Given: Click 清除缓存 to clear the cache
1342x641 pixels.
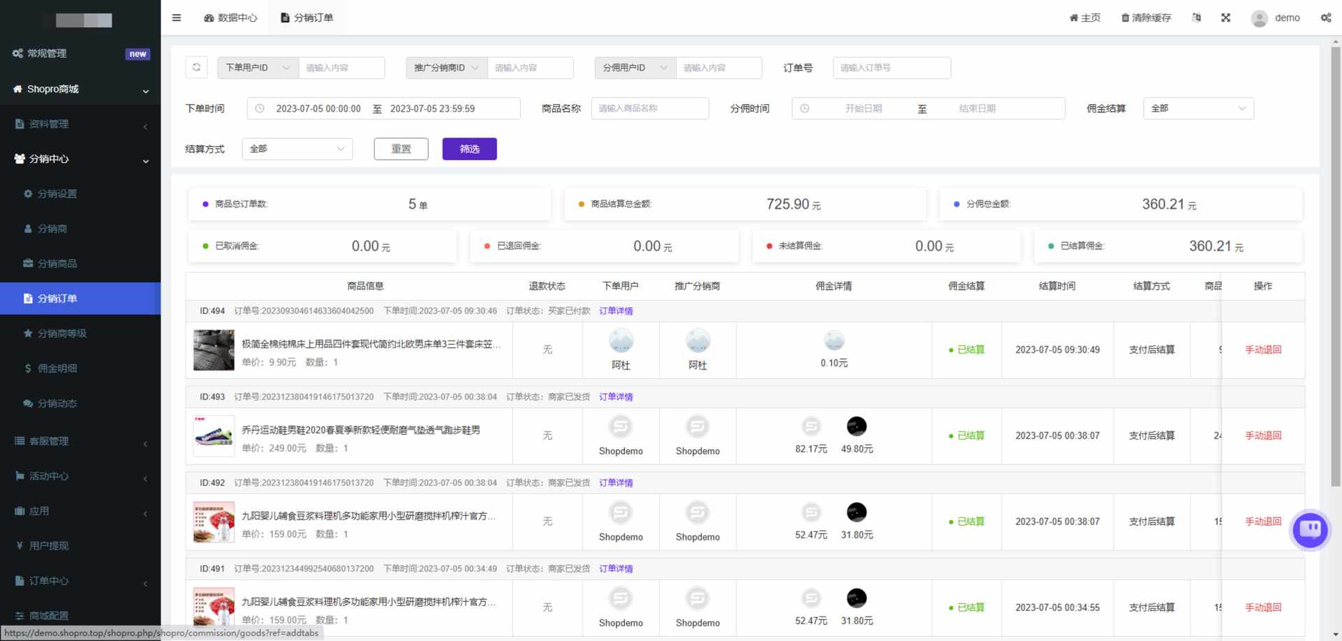Looking at the screenshot, I should [1146, 17].
